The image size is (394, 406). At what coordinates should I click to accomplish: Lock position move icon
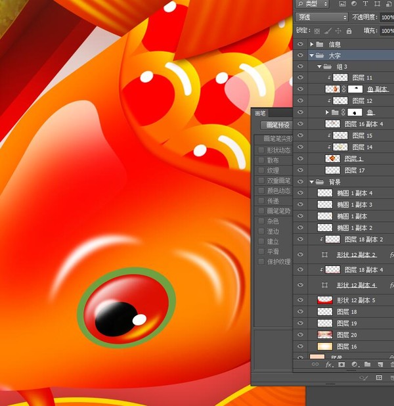click(338, 31)
